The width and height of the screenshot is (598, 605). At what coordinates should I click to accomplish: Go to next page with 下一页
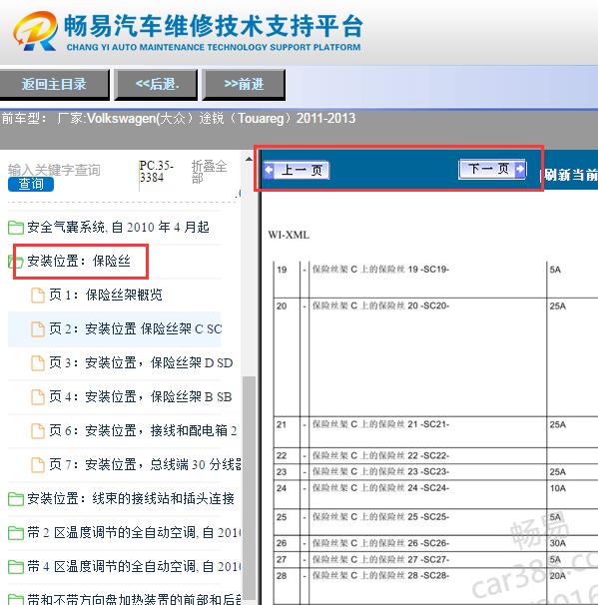coord(492,169)
